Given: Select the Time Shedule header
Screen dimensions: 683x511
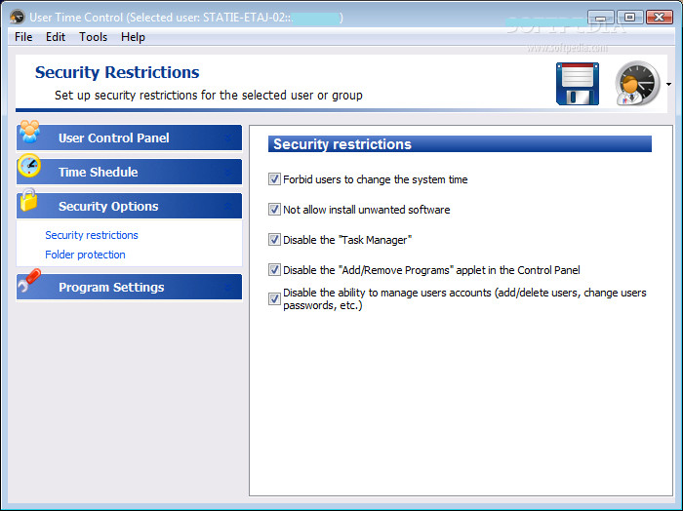Looking at the screenshot, I should click(130, 172).
